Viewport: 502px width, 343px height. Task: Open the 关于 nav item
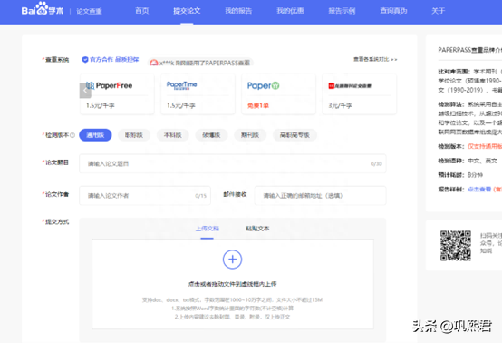tap(438, 11)
